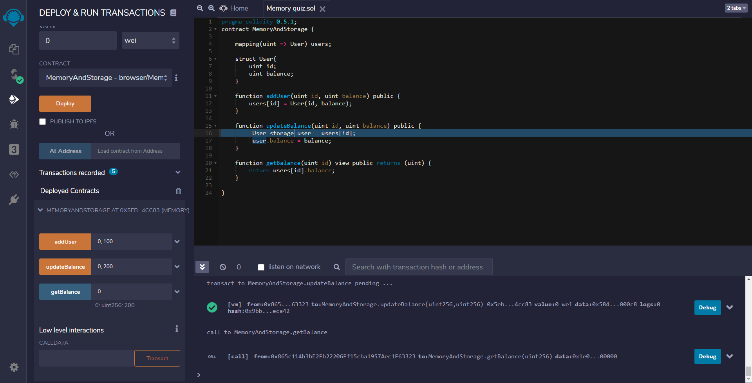Screen dimensions: 752x383
Task: Open the wei unit dropdown
Action: (151, 41)
